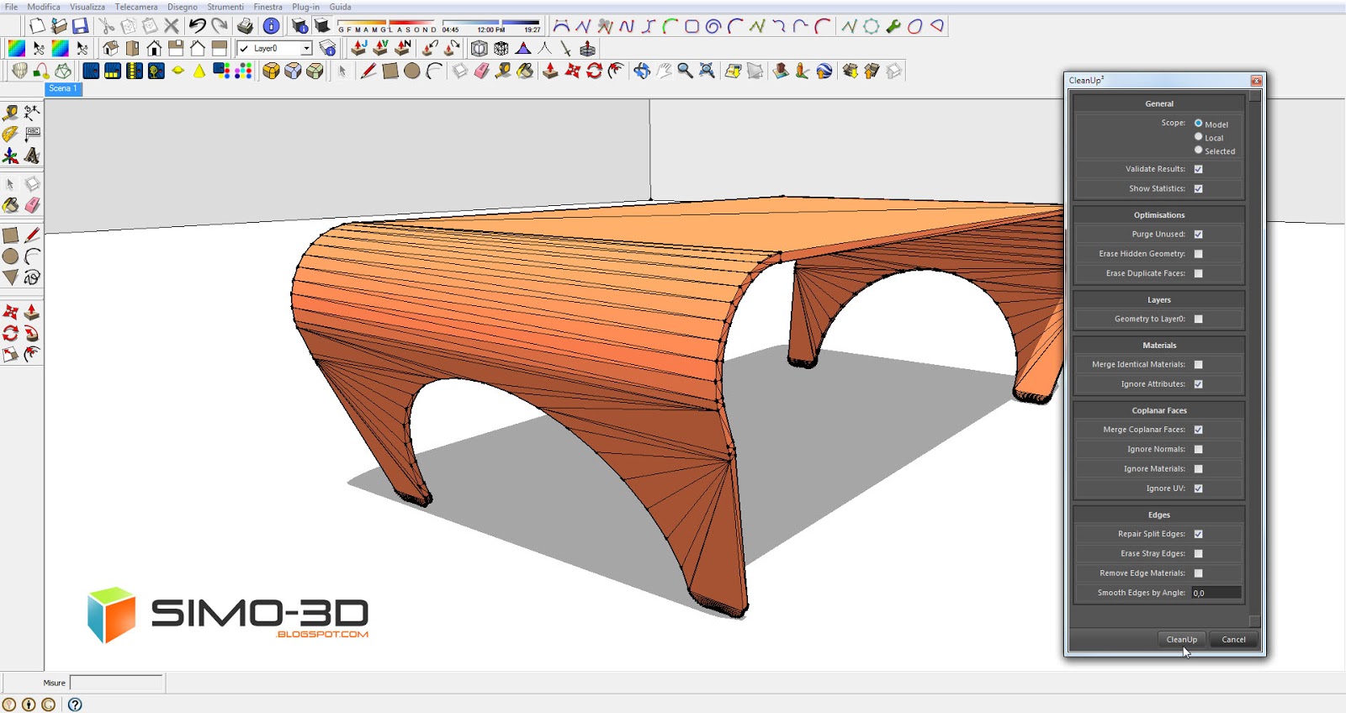The height and width of the screenshot is (713, 1346).
Task: Click the CleanUp button
Action: (x=1181, y=639)
